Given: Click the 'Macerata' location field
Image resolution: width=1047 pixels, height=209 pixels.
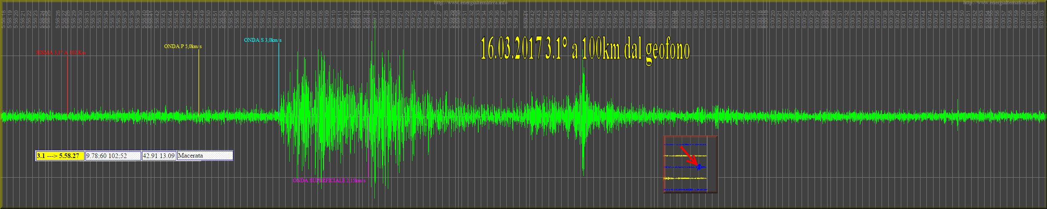Looking at the screenshot, I should [x=205, y=156].
